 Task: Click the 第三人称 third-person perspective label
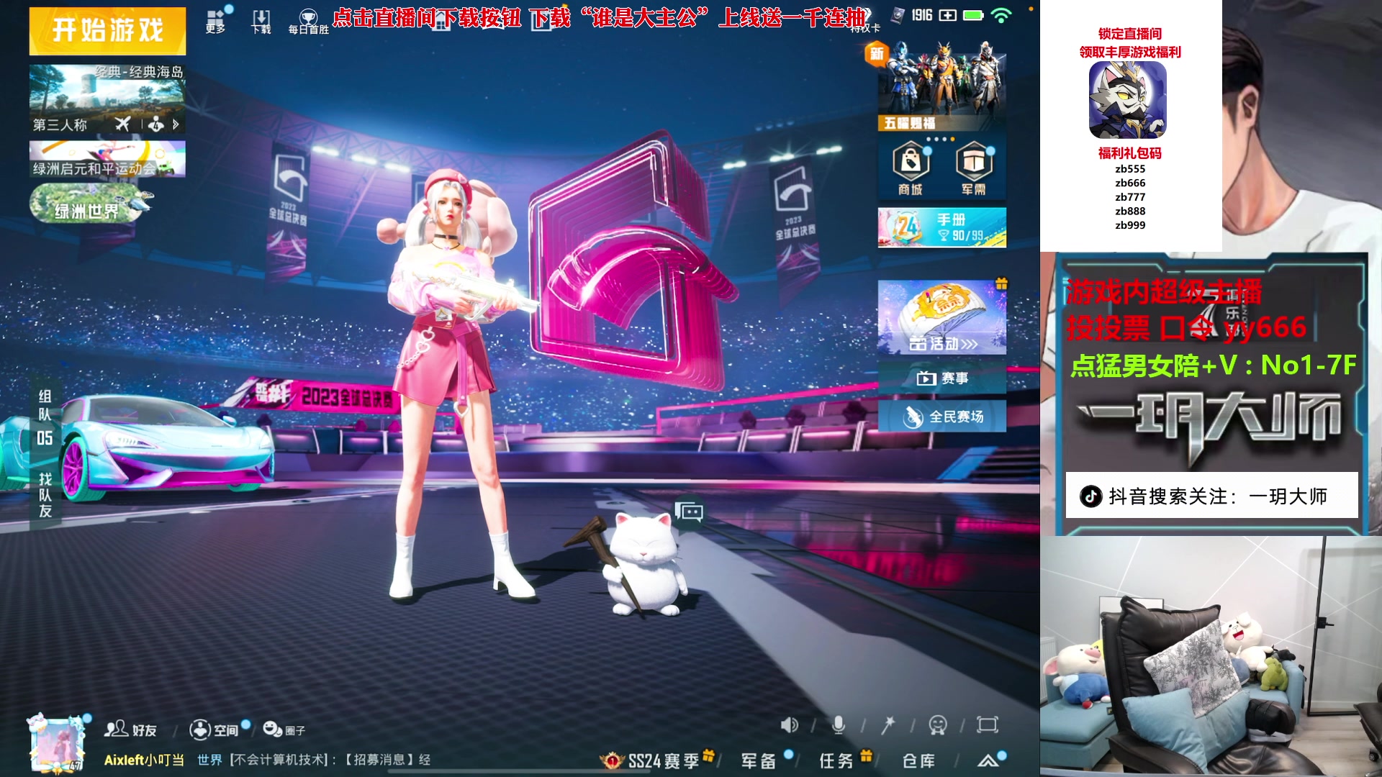coord(60,125)
